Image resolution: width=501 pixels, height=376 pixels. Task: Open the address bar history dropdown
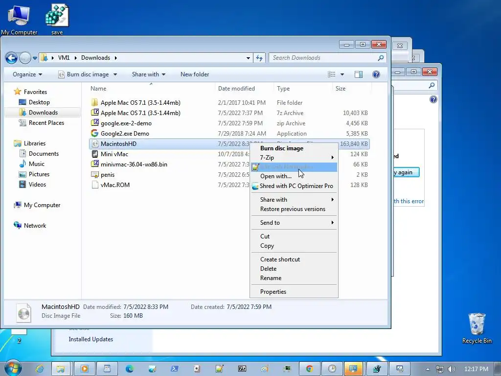click(x=248, y=58)
